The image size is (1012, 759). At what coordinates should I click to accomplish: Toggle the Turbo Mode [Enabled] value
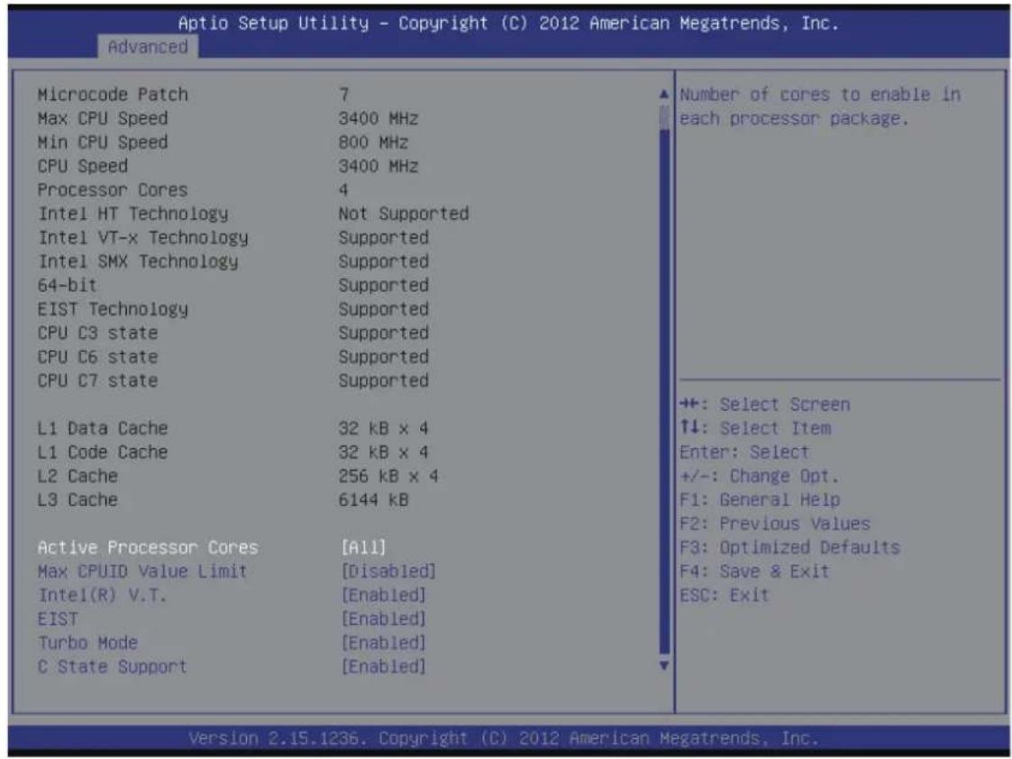(x=383, y=643)
